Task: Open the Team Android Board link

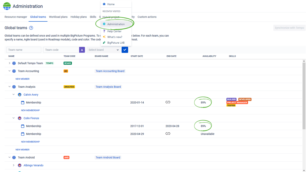Action: coord(108,157)
